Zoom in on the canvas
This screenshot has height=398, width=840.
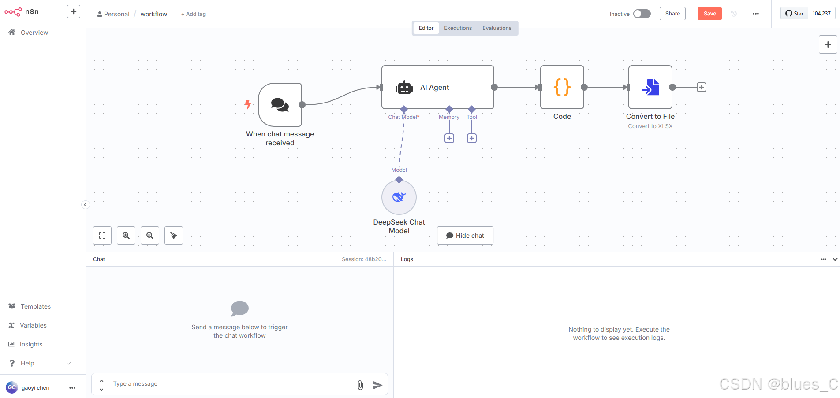click(126, 236)
